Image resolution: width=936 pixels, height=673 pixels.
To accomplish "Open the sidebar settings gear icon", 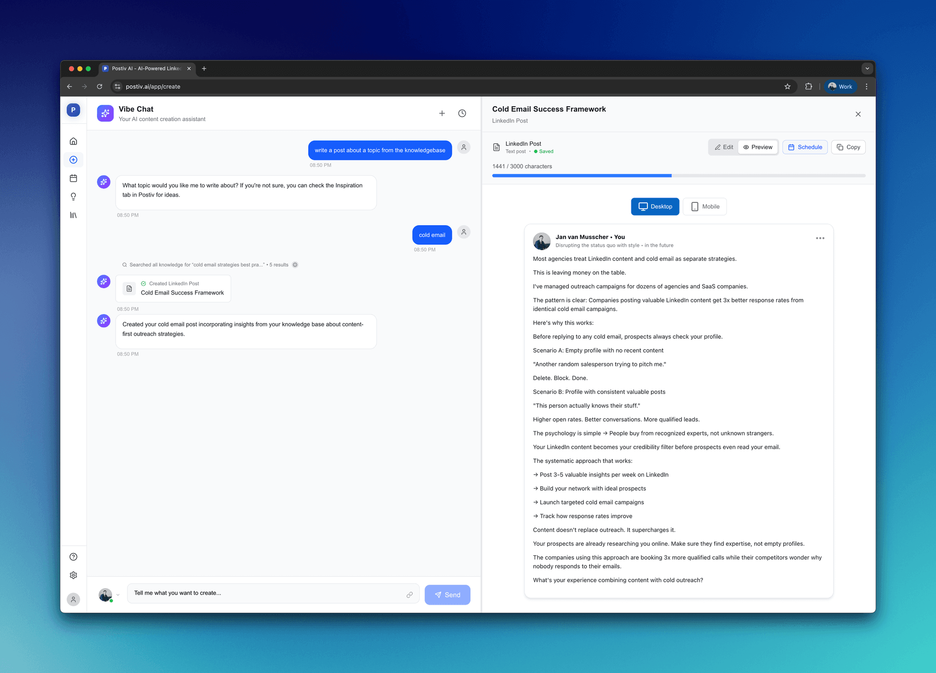I will coord(73,575).
